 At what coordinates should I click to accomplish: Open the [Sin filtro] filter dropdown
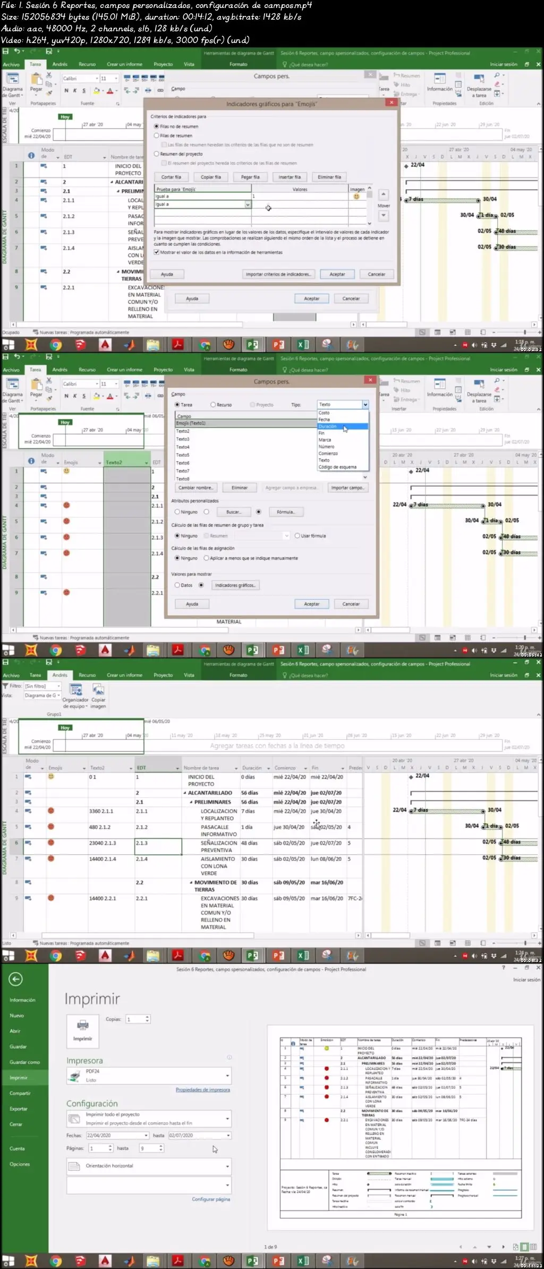pos(59,686)
